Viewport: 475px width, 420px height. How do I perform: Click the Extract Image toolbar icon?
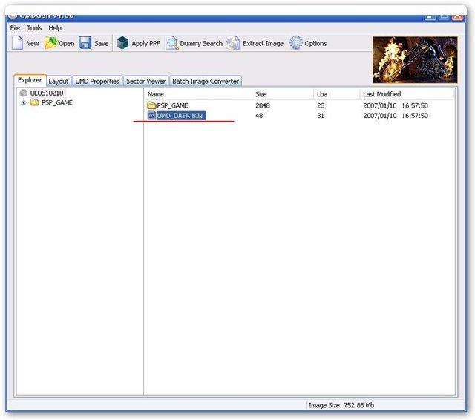click(233, 43)
